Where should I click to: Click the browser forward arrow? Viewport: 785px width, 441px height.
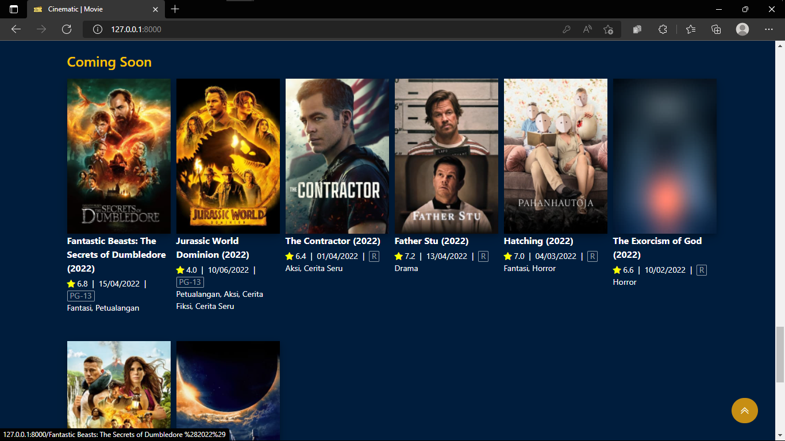pyautogui.click(x=41, y=29)
